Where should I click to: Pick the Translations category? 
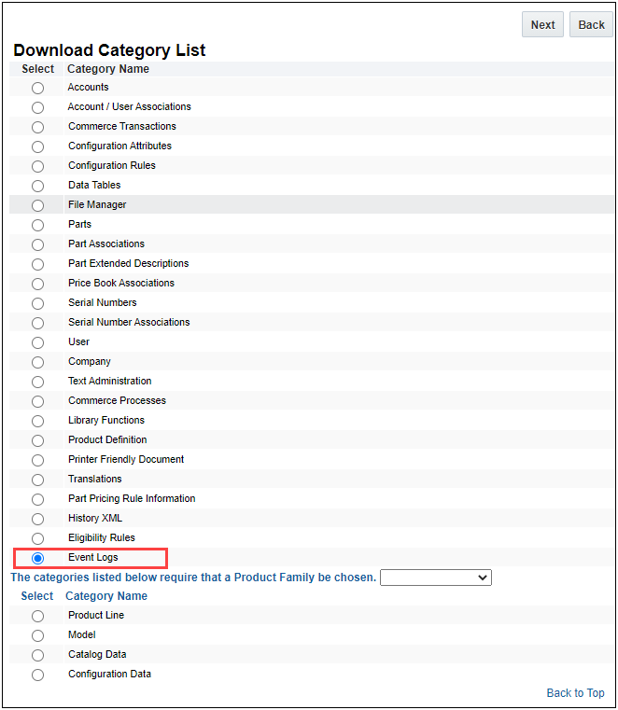click(37, 480)
